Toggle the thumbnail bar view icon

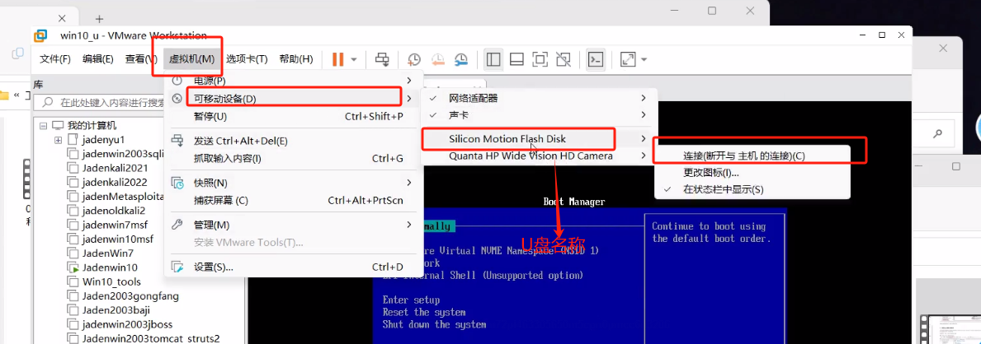pos(516,59)
